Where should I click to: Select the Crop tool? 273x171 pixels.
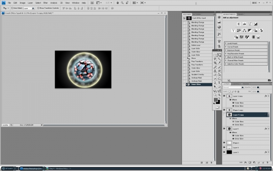(x=215, y=63)
